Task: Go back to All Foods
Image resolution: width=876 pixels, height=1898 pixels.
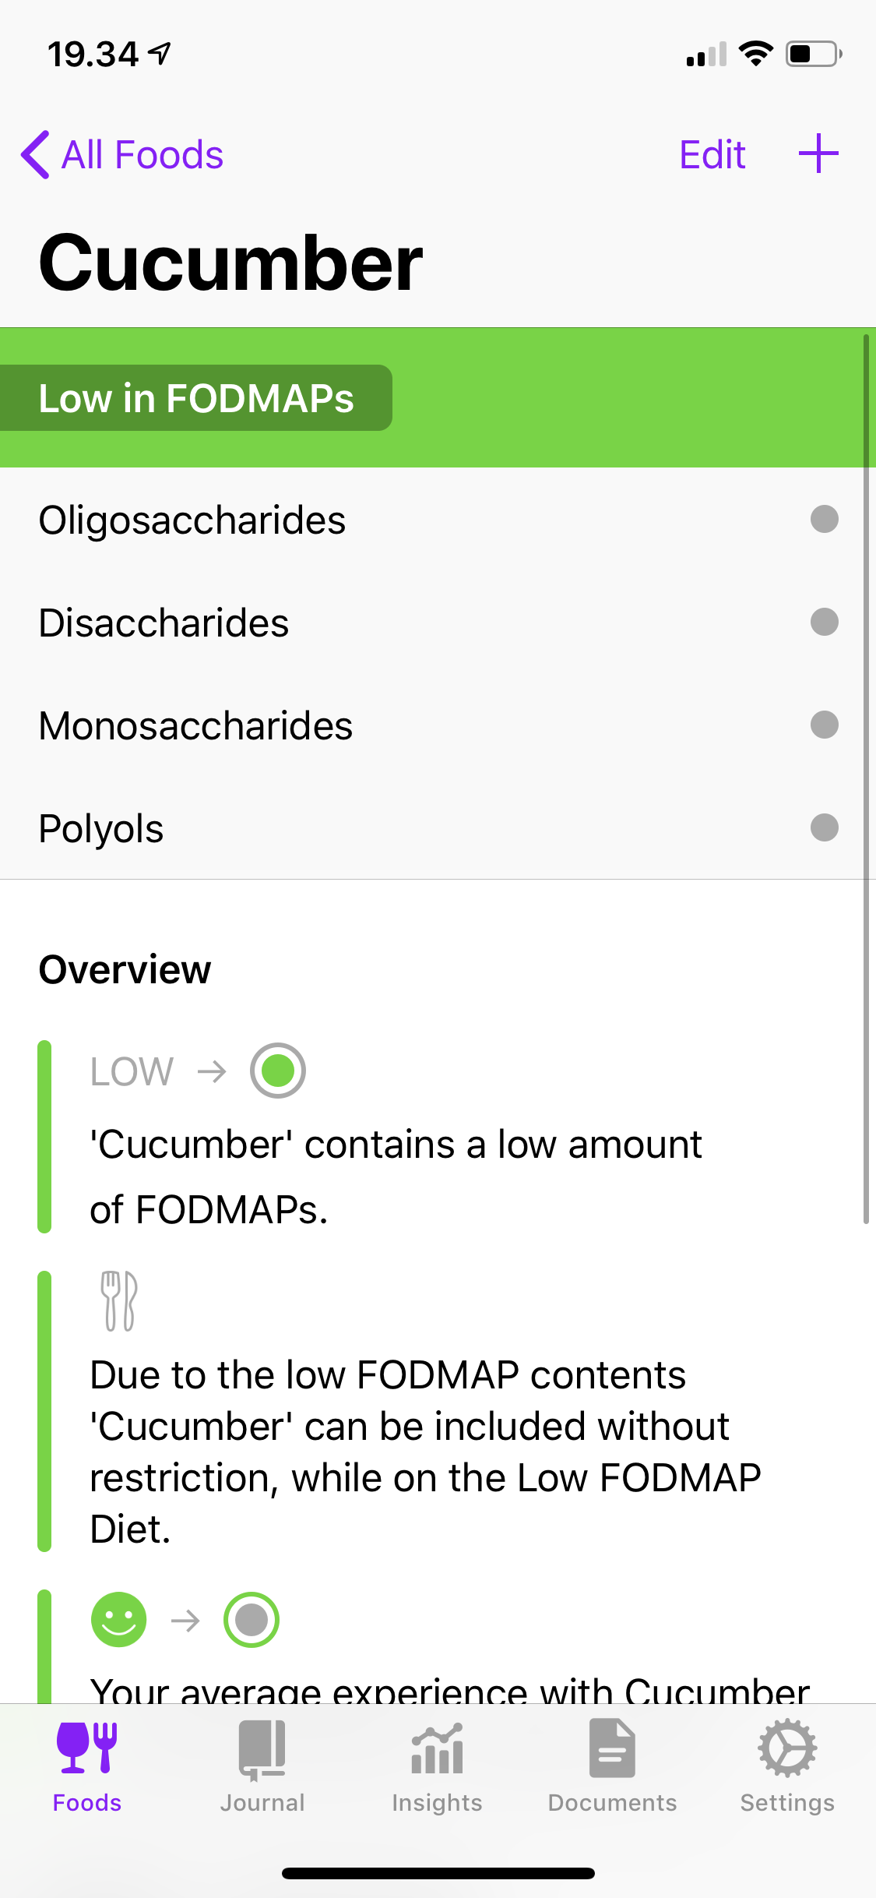Action: (x=142, y=154)
